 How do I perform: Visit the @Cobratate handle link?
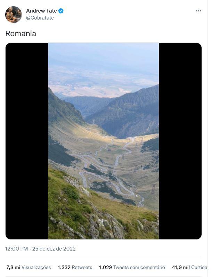pos(40,18)
